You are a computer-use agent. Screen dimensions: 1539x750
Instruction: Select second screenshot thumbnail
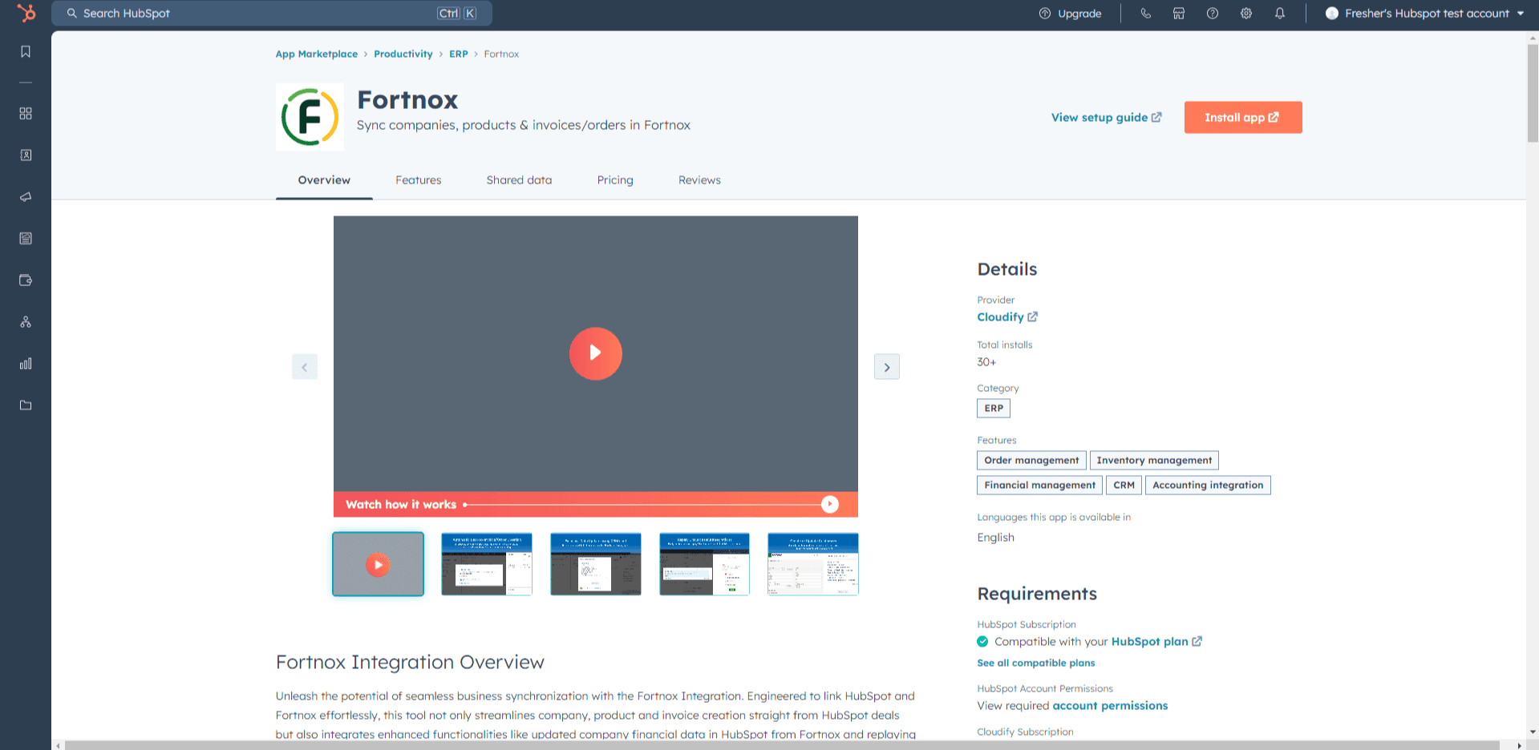[x=487, y=564]
